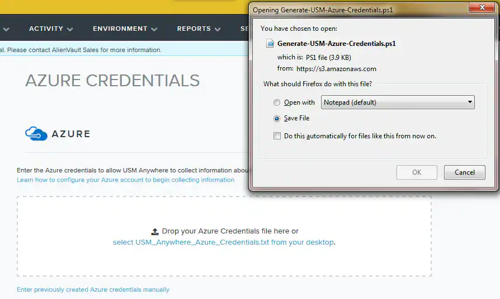Click the AZURE CREDENTIALS page heading
This screenshot has width=500, height=299.
pos(112,81)
